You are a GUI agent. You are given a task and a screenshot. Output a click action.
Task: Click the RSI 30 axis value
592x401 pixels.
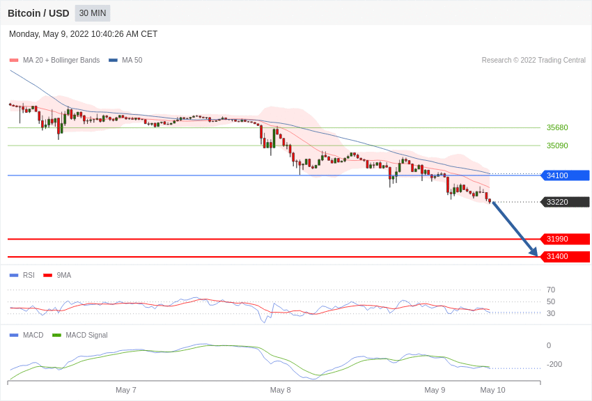tap(551, 313)
